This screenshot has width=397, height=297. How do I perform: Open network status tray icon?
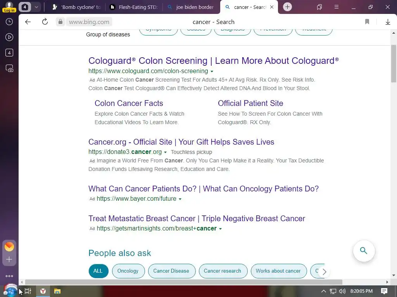click(333, 291)
